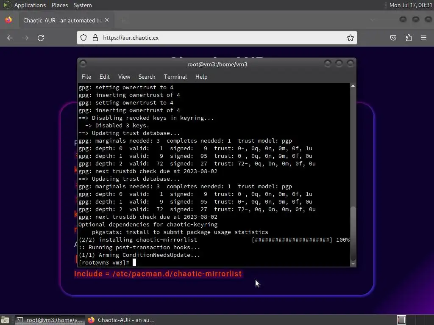Open the terminal window menu button
The image size is (434, 325).
83,64
